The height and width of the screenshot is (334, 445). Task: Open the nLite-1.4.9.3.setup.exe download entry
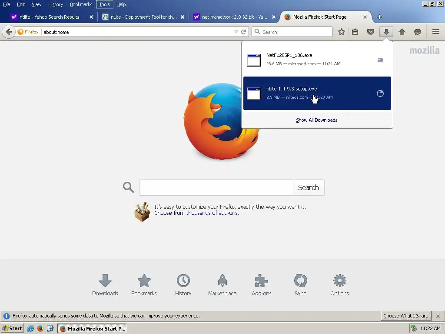pos(317,93)
